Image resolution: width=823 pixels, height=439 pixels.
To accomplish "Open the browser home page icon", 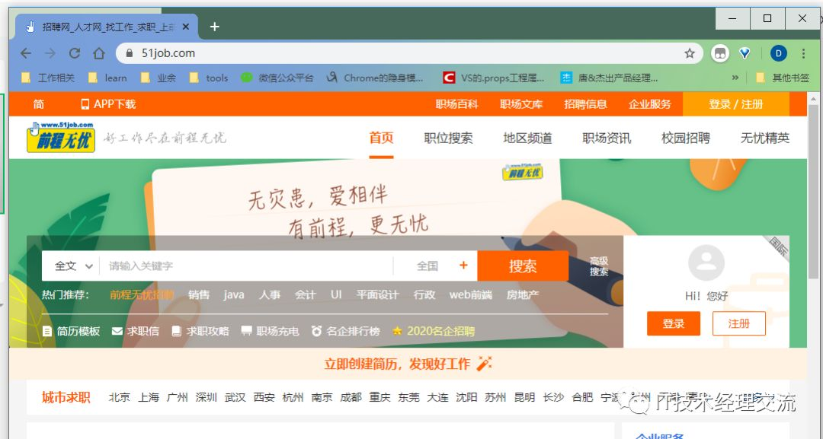I will coord(99,53).
